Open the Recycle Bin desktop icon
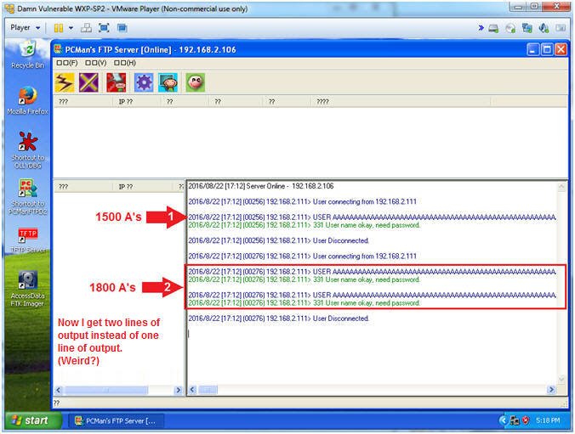The height and width of the screenshot is (434, 575). (x=27, y=54)
